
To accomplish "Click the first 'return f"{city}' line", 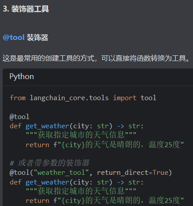I will pyautogui.click(x=105, y=145).
